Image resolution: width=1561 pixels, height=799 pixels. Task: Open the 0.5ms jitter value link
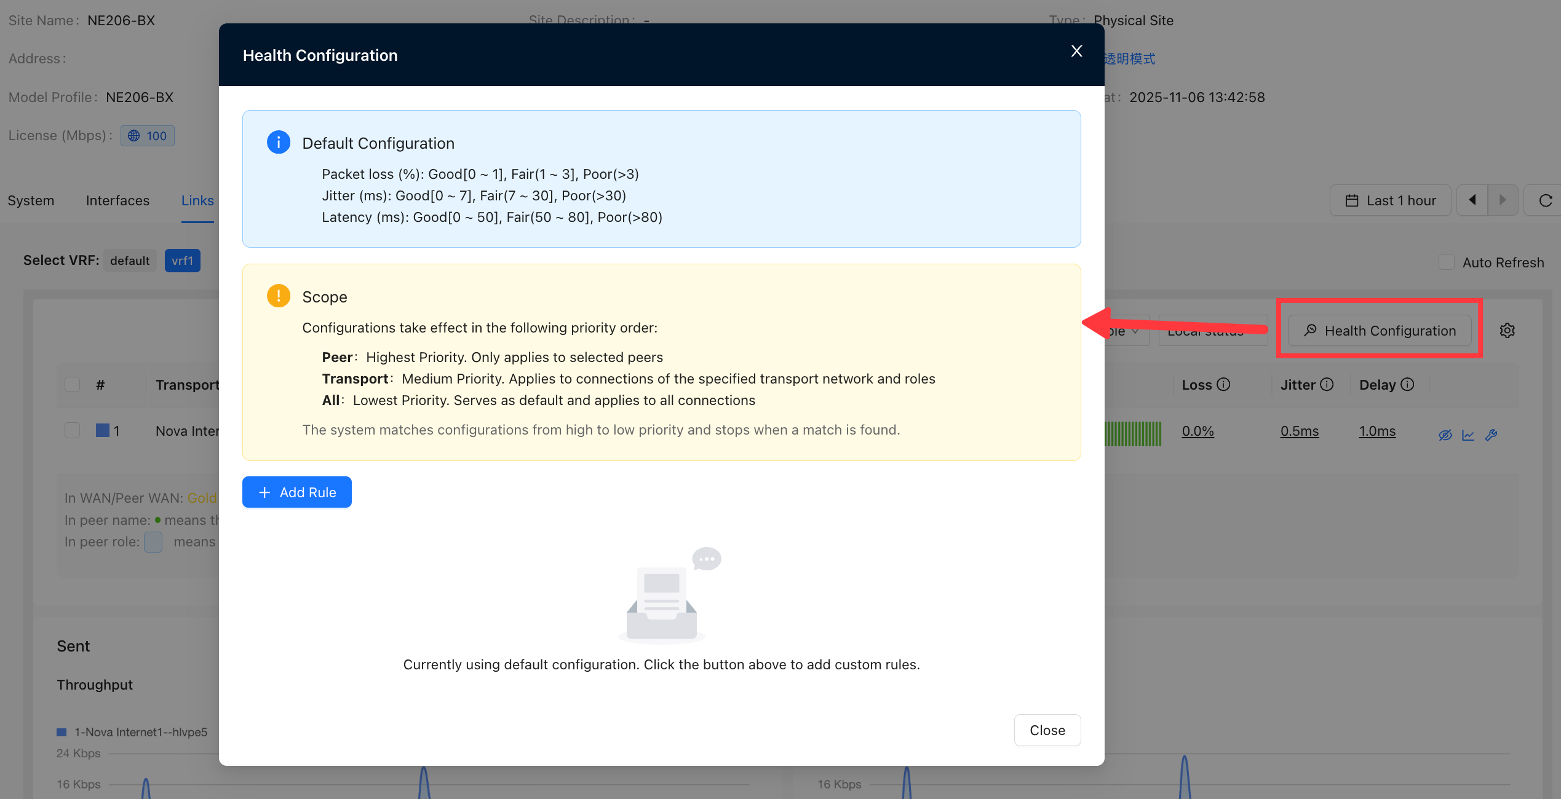[x=1300, y=431]
